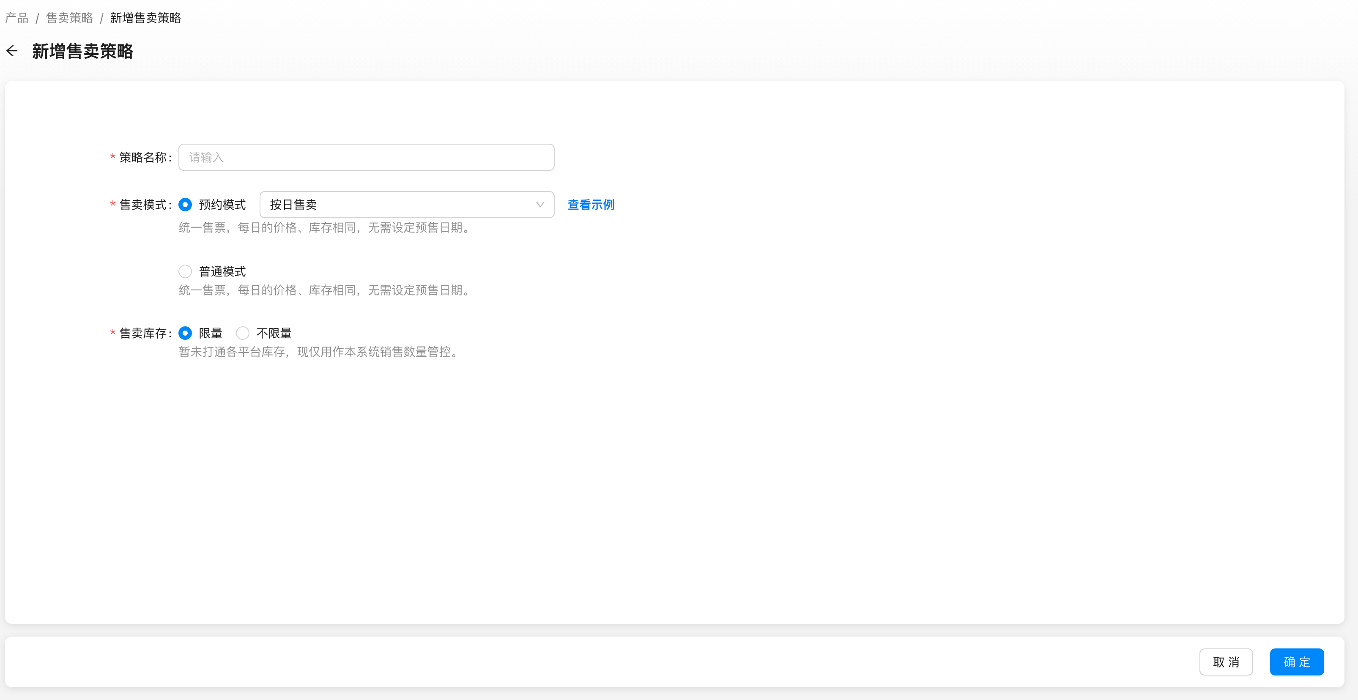This screenshot has height=700, width=1358.
Task: Click the hint text under 普通模式
Action: point(326,290)
